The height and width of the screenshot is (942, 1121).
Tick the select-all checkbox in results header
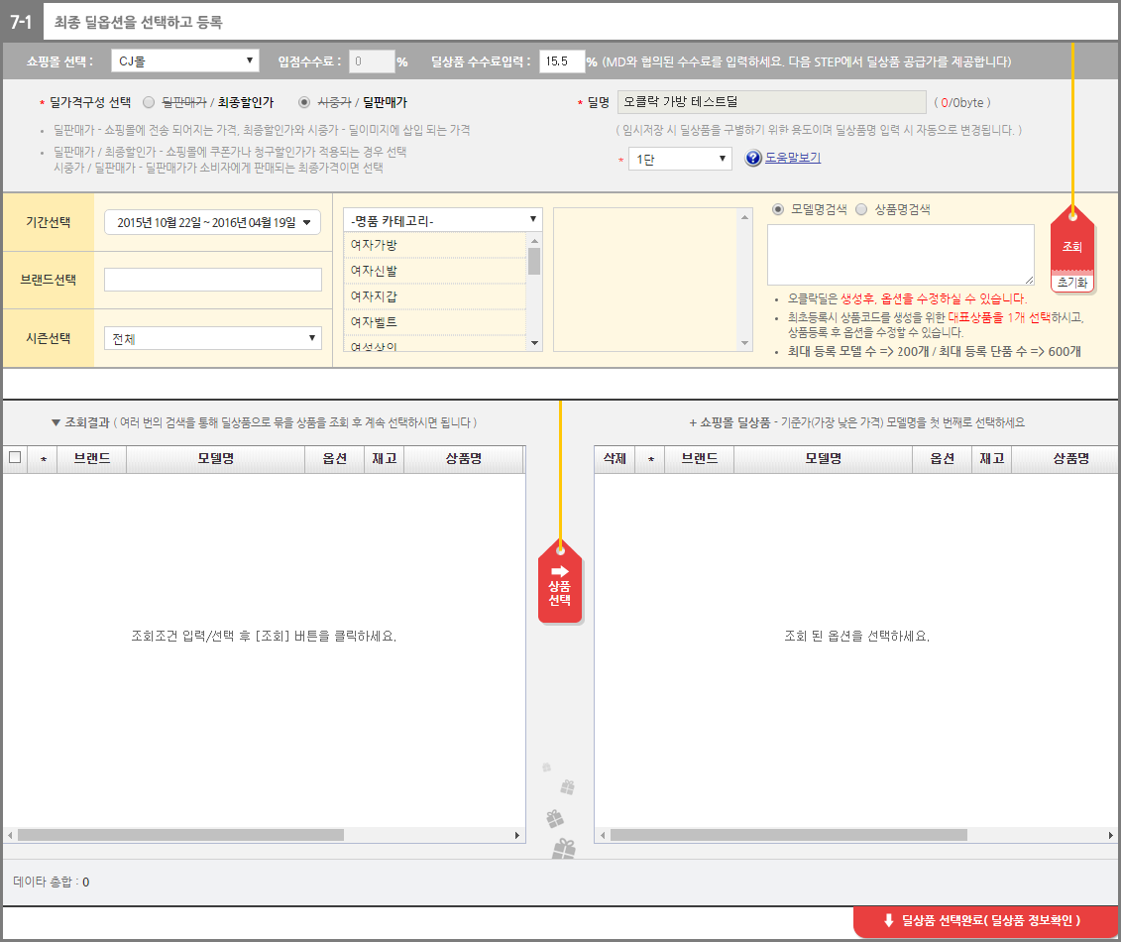click(x=15, y=458)
